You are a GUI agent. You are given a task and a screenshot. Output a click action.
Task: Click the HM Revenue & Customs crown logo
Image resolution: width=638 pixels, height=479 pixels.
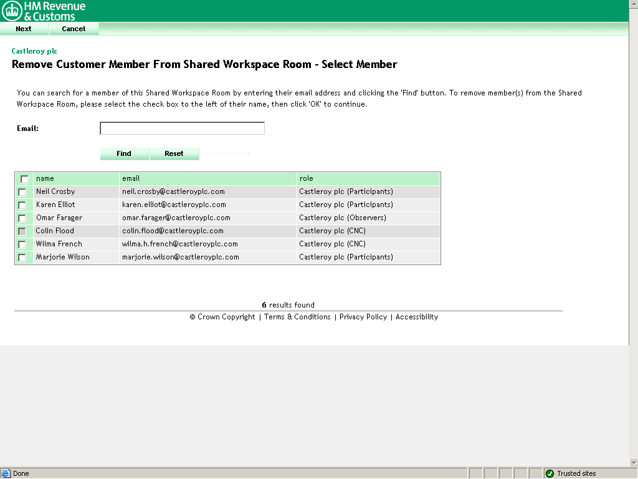[x=12, y=11]
